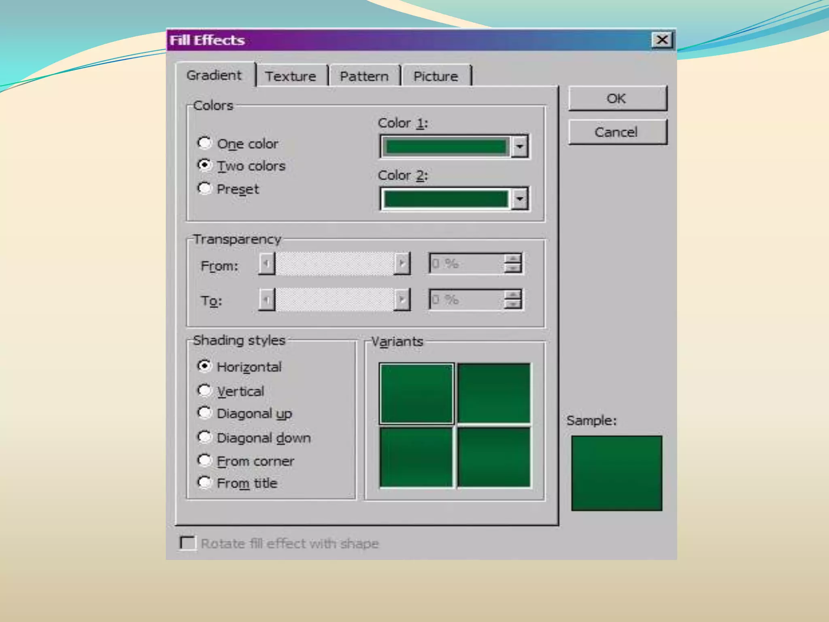Select the top-left gradient variant thumbnail
Image resolution: width=829 pixels, height=622 pixels.
point(416,393)
